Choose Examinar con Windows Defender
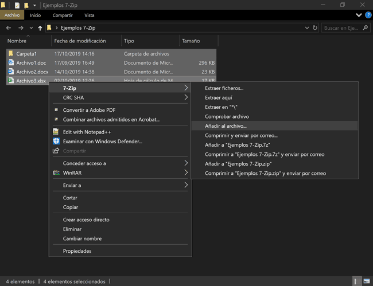This screenshot has width=373, height=286. click(x=103, y=142)
